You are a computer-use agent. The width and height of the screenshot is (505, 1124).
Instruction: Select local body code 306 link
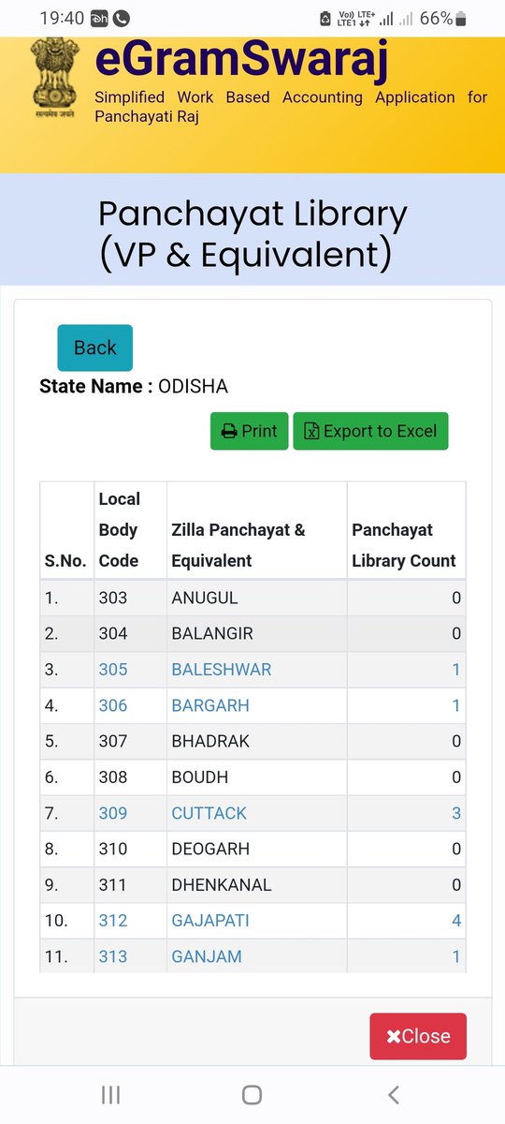[x=113, y=705]
